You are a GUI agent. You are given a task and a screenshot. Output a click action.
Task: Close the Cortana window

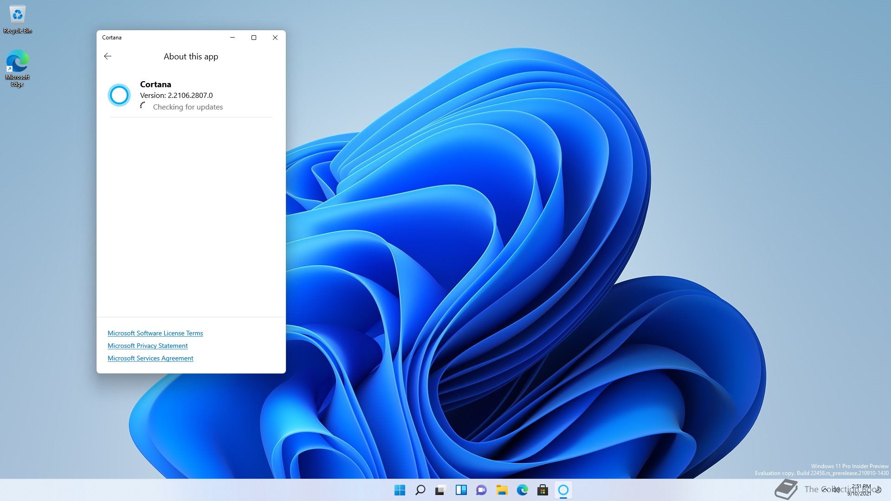275,38
